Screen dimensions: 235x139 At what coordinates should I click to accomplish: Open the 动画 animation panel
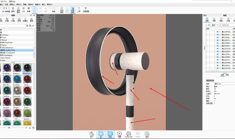pyautogui.click(x=119, y=134)
